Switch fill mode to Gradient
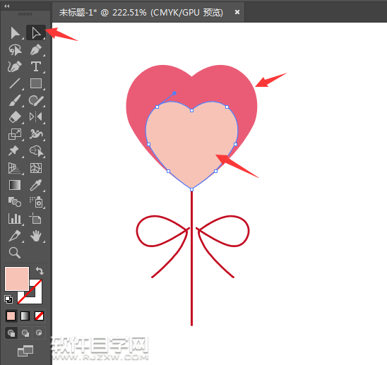The height and width of the screenshot is (365, 387). click(x=25, y=316)
